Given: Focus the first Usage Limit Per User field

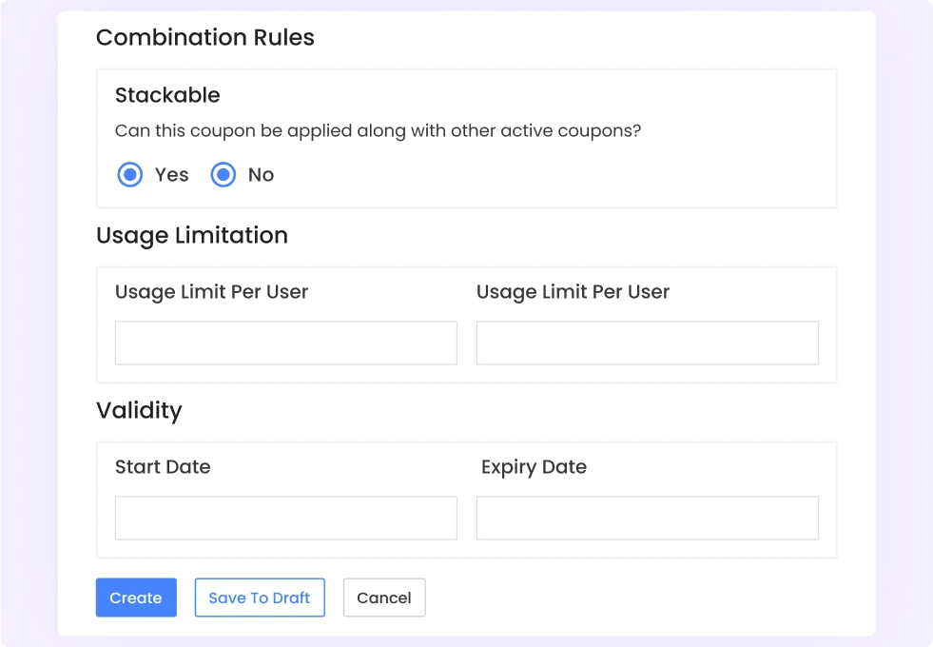Looking at the screenshot, I should 285,343.
